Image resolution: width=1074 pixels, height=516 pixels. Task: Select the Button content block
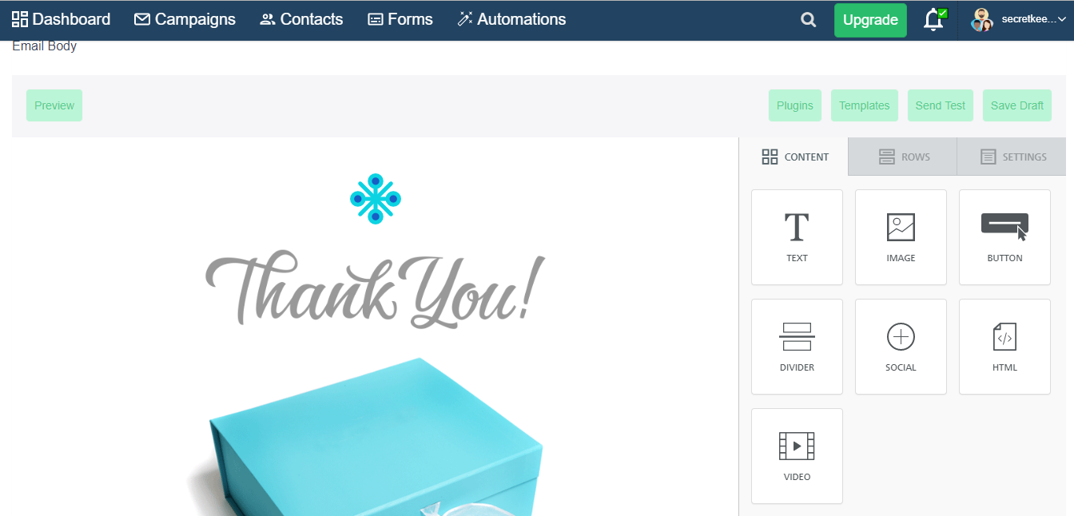1004,237
